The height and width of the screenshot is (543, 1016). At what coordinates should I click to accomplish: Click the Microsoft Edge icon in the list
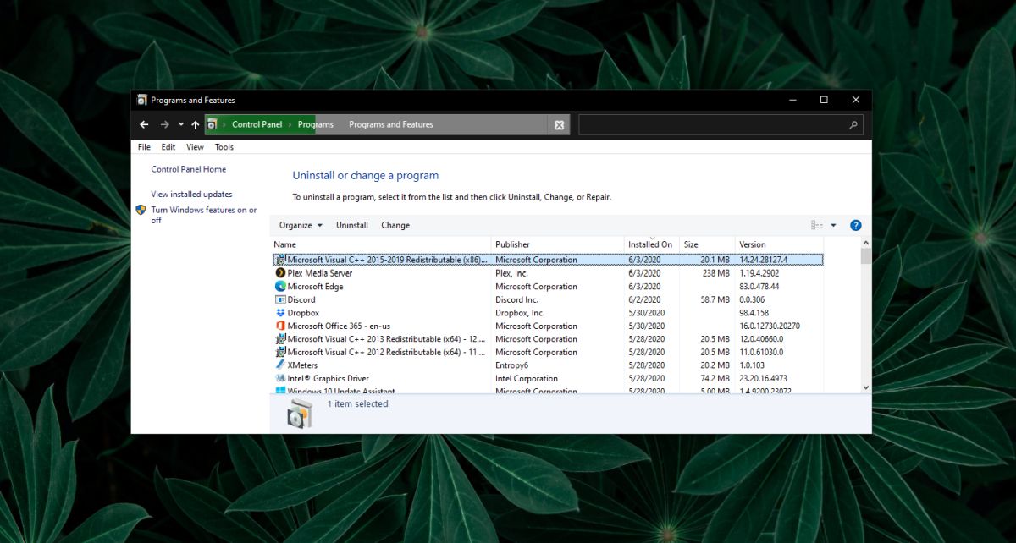[x=282, y=286]
